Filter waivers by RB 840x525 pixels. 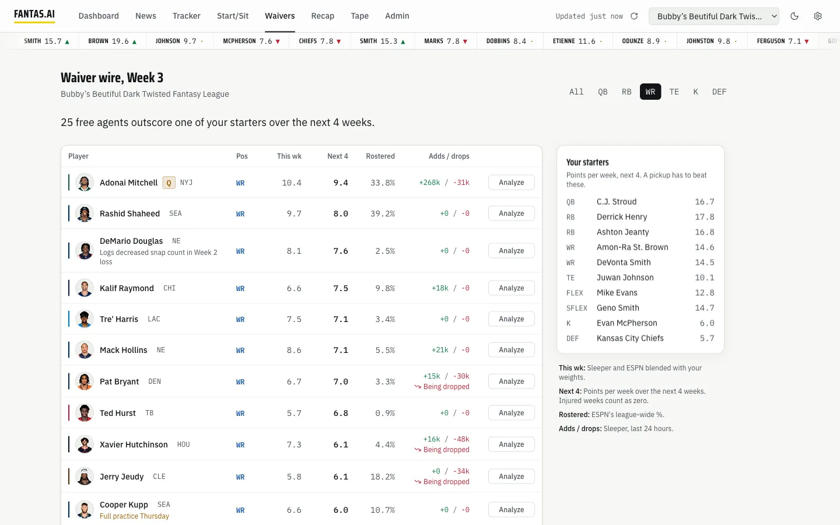coord(626,92)
